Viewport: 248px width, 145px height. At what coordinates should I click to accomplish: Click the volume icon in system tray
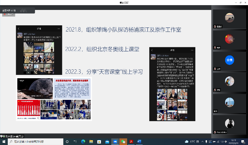tap(222, 142)
